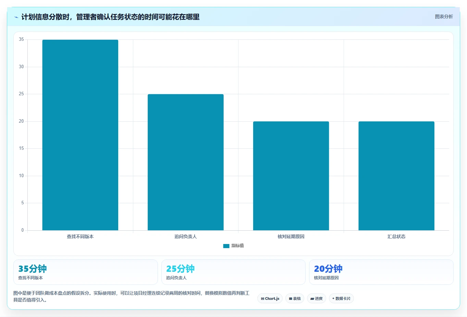Click the 35分钟 stat card value
Image resolution: width=467 pixels, height=317 pixels.
point(33,269)
